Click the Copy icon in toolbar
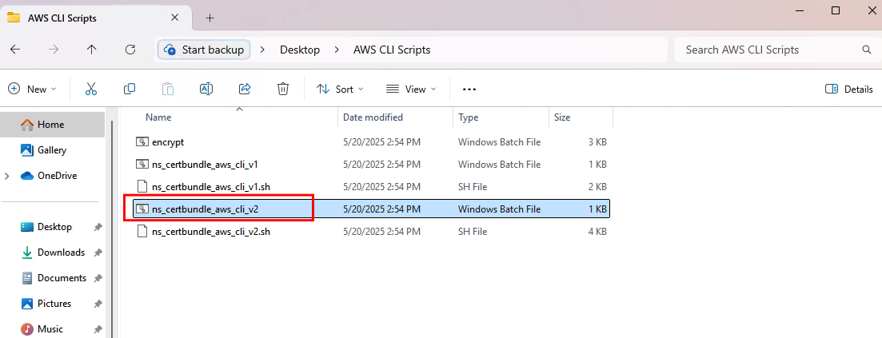This screenshot has height=338, width=882. point(130,89)
